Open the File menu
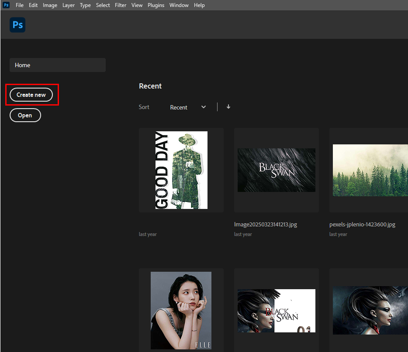 coord(20,5)
